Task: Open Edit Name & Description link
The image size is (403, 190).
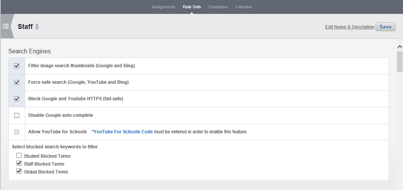Action: pos(350,27)
